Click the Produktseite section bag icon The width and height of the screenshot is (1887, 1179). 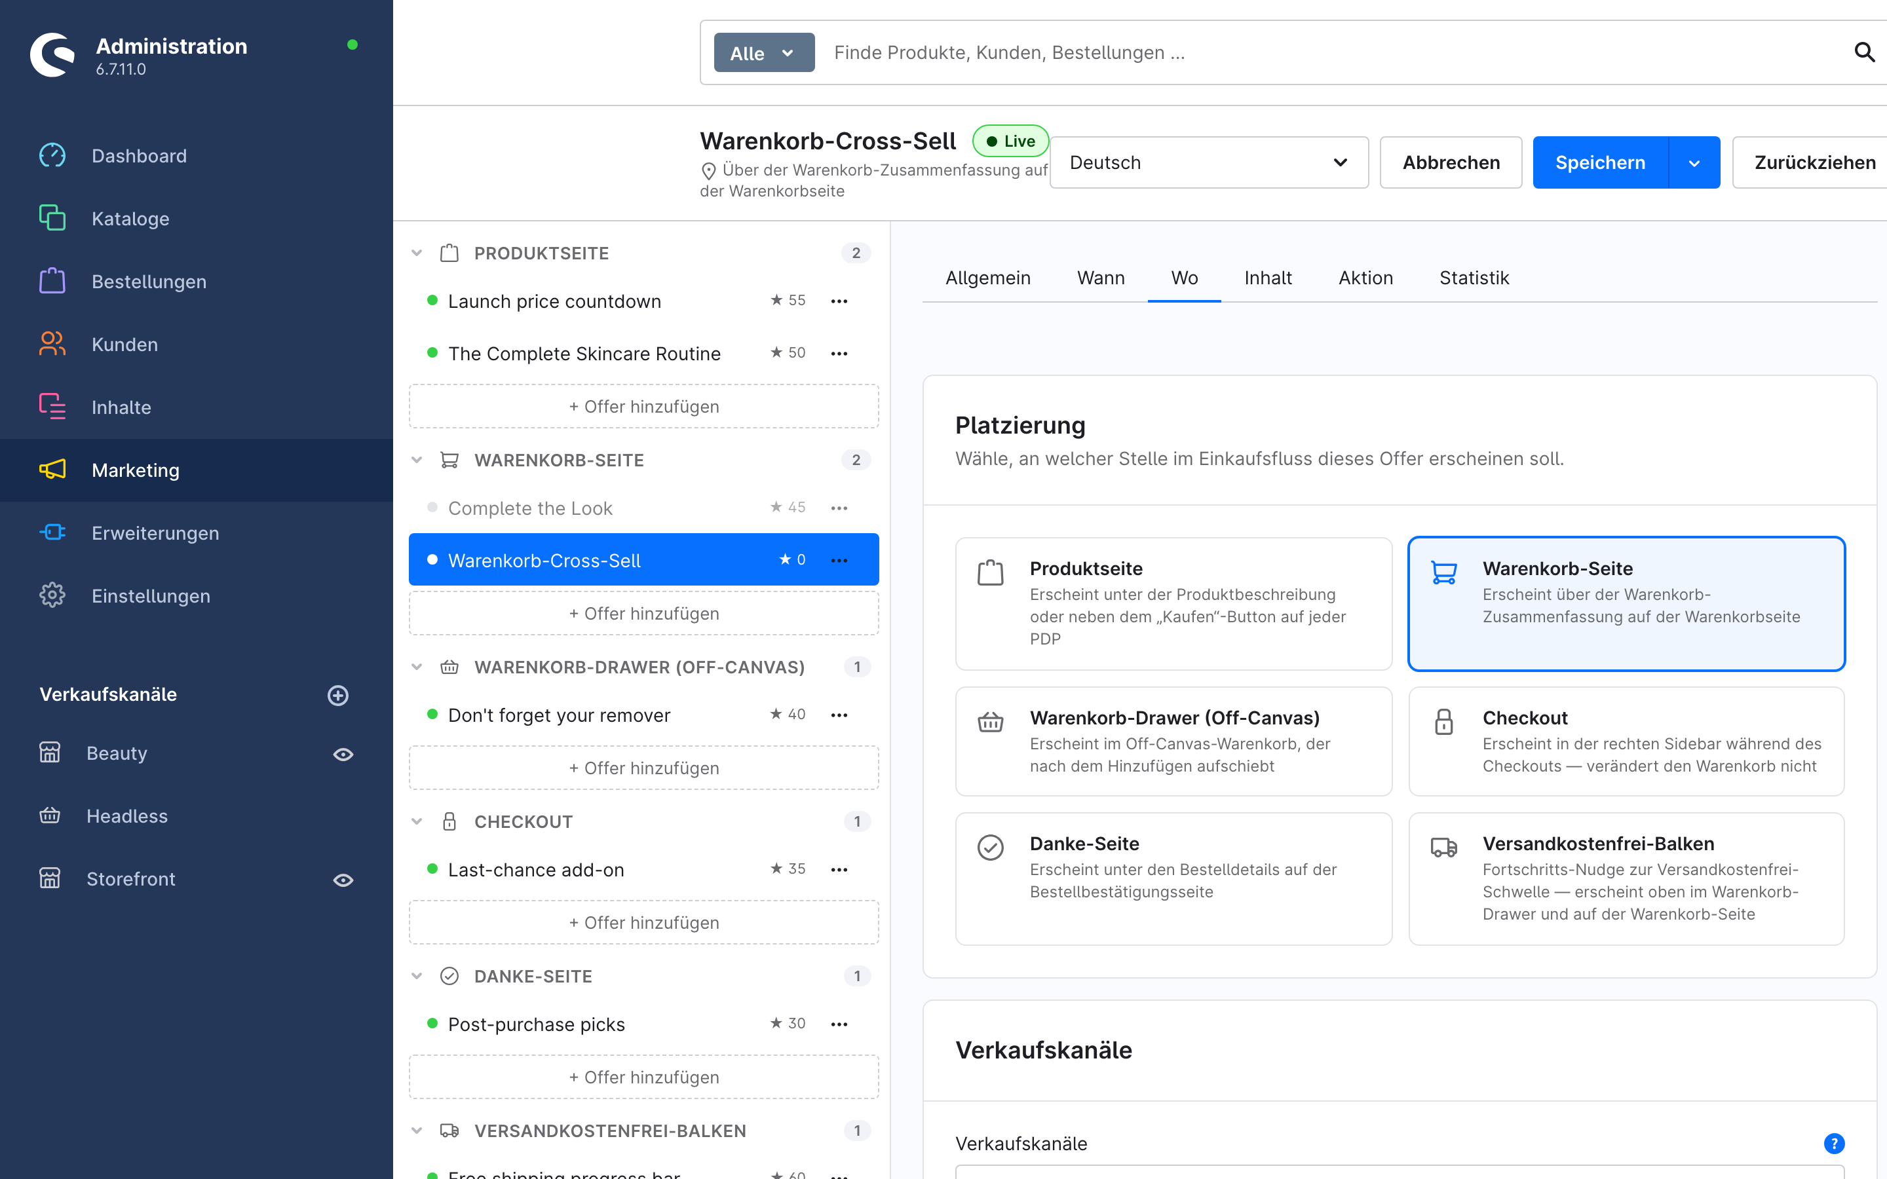(x=449, y=253)
